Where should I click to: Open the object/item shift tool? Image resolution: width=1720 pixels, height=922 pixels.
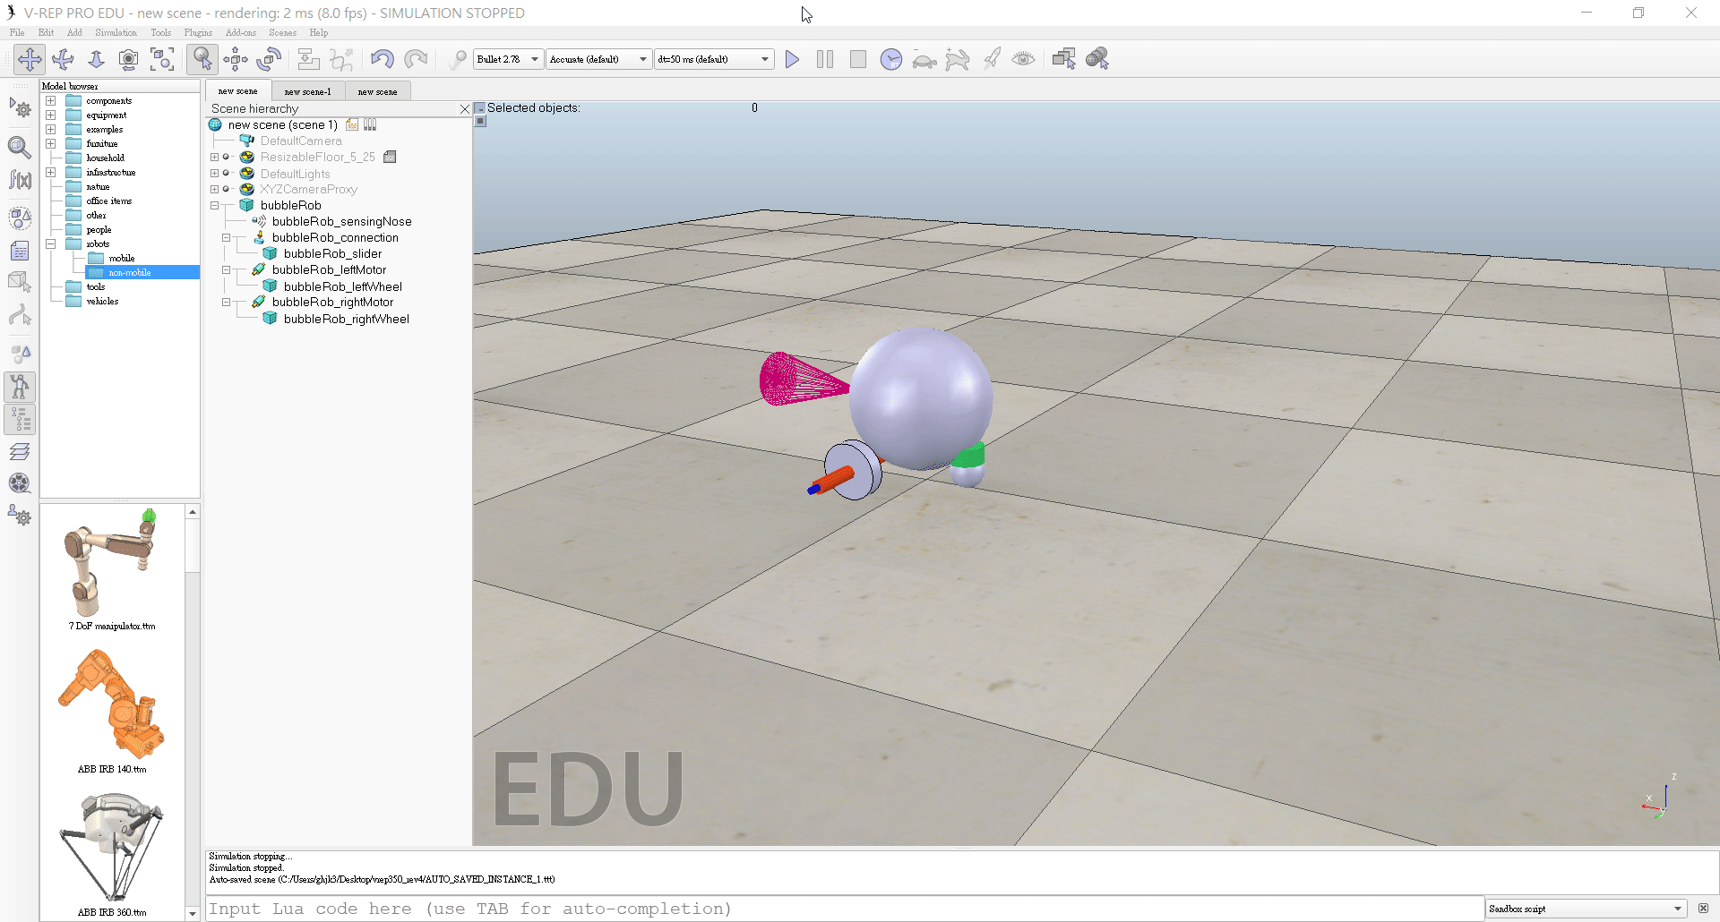236,59
